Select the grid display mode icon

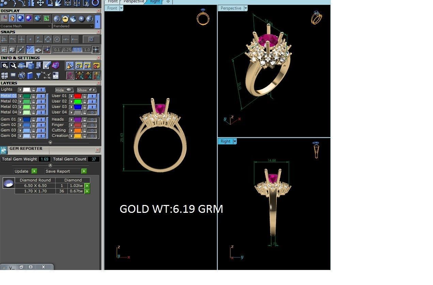click(4, 18)
